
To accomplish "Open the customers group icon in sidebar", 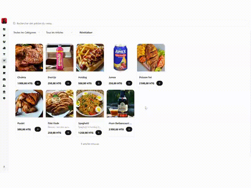I will click(x=4, y=42).
